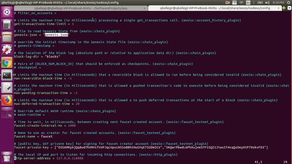The image size is (292, 164).
Task: Click the max-pending-transaction-time = -1 line
Action: (46, 93)
